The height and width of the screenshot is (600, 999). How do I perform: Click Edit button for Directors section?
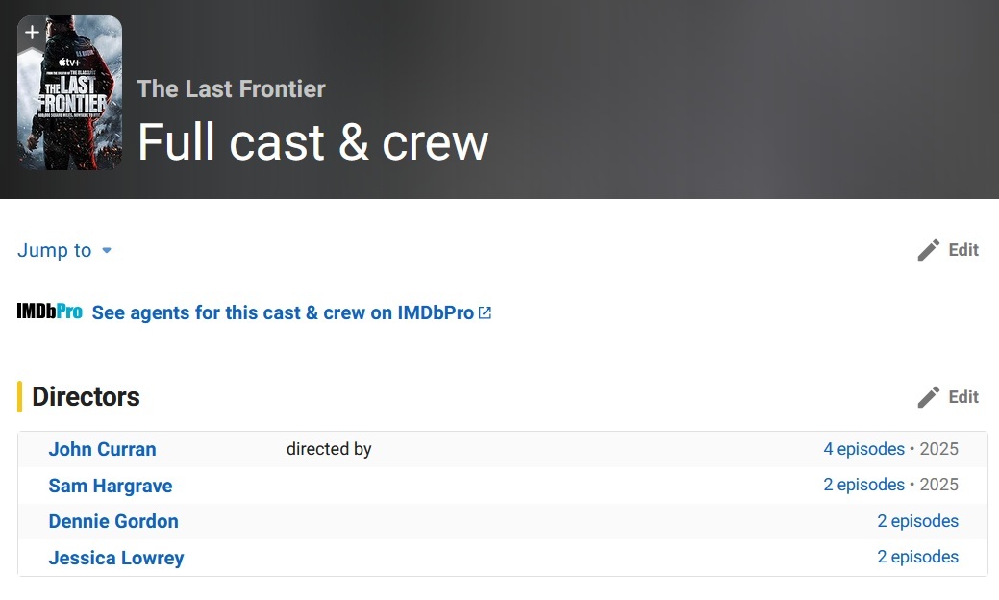962,397
